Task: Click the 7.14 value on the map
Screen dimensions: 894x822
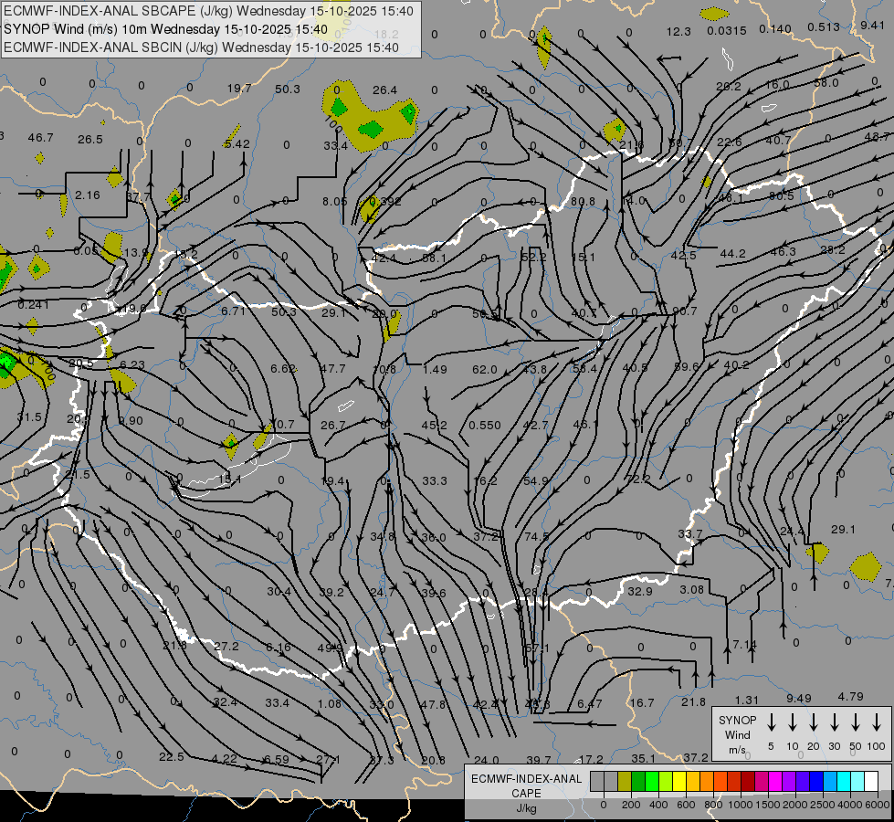Action: [x=744, y=645]
